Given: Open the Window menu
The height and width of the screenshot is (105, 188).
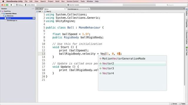Looking at the screenshot, I should 90,1.
